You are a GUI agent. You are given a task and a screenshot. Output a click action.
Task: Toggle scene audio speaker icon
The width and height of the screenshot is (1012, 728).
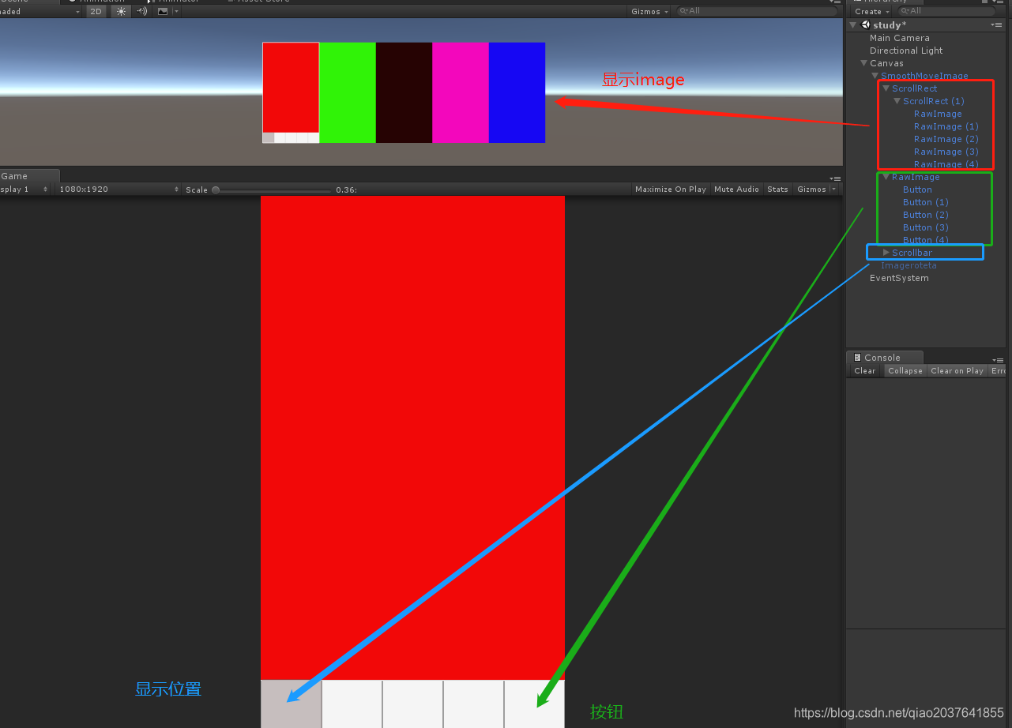pos(141,12)
